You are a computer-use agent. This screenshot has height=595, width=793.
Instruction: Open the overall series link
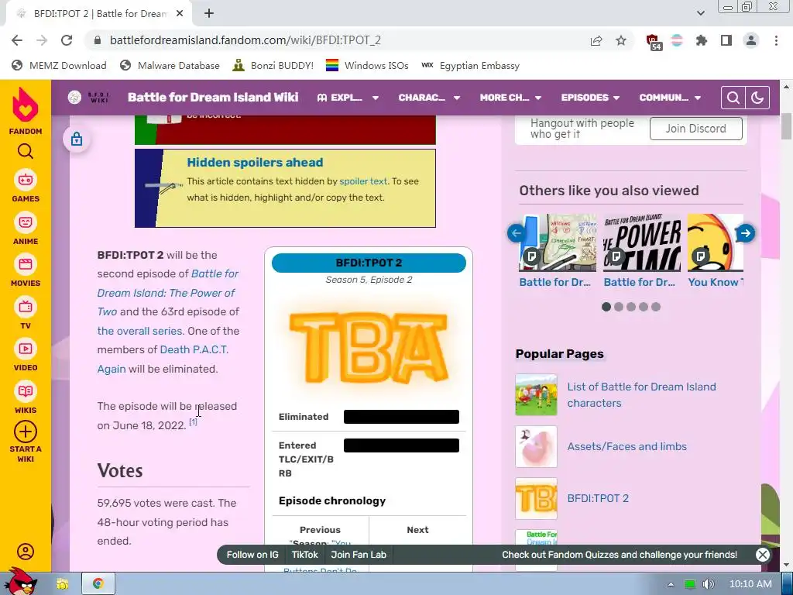[139, 331]
